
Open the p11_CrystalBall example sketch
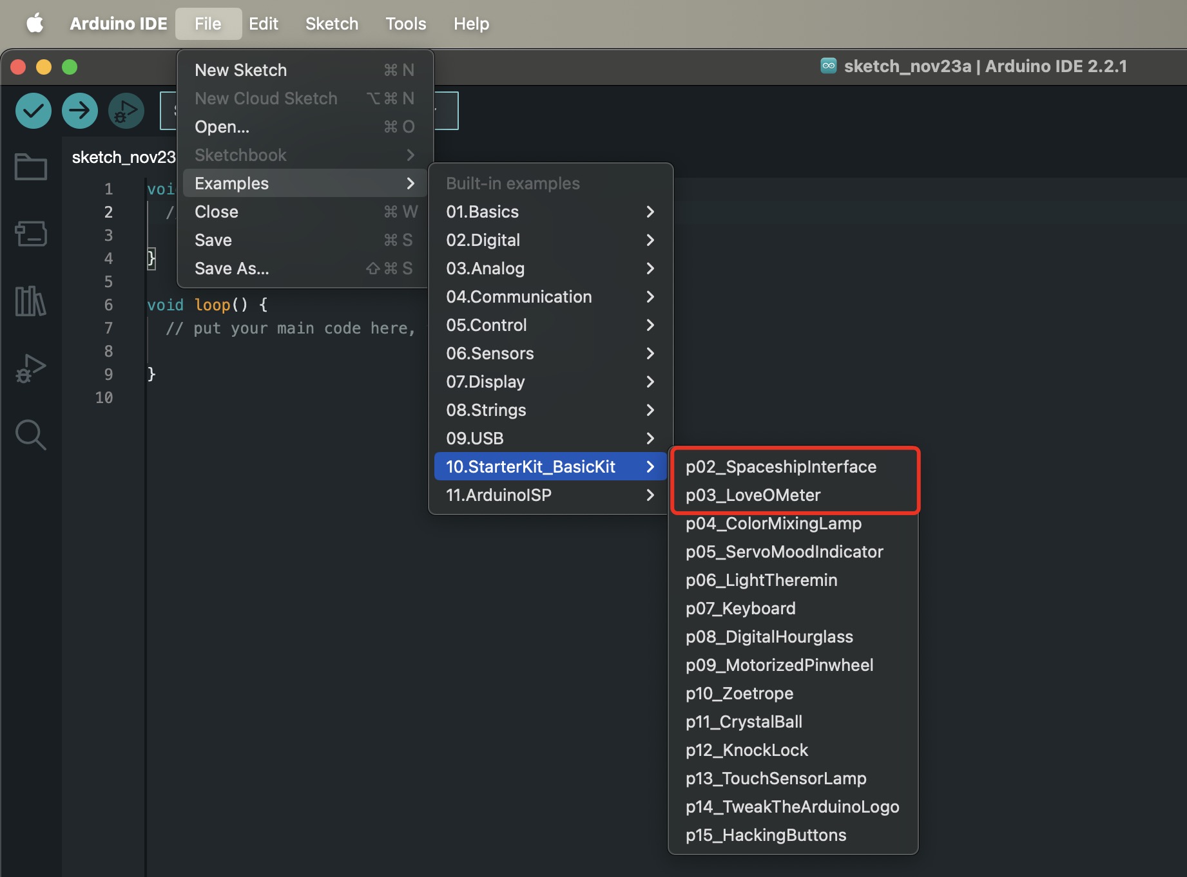pos(744,722)
